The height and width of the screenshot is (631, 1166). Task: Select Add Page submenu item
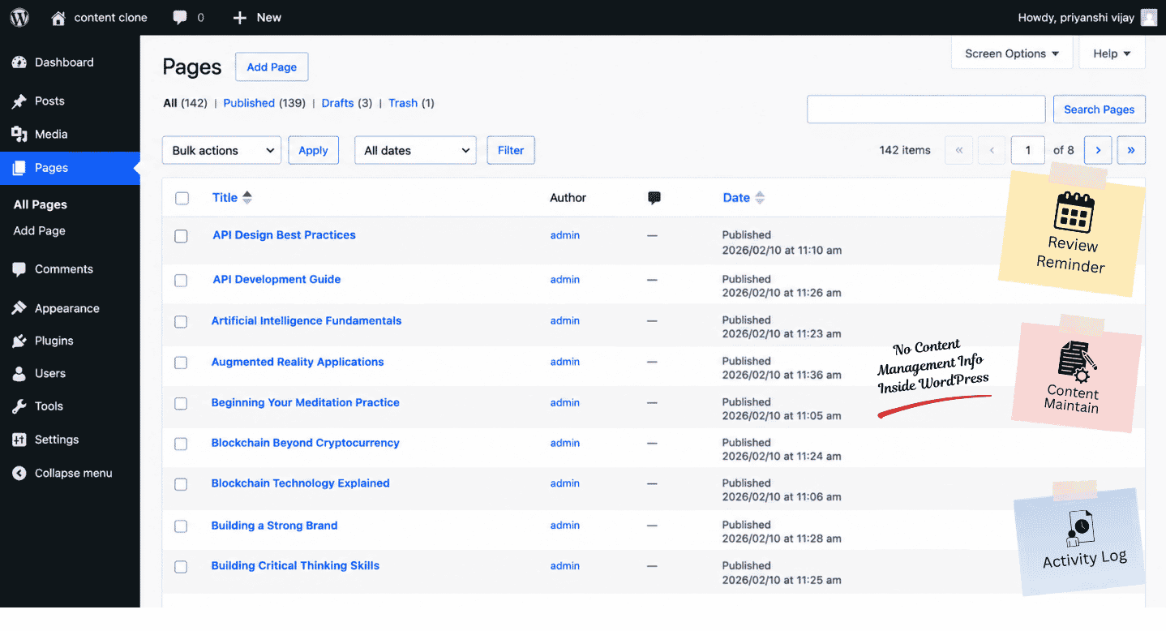(x=40, y=230)
